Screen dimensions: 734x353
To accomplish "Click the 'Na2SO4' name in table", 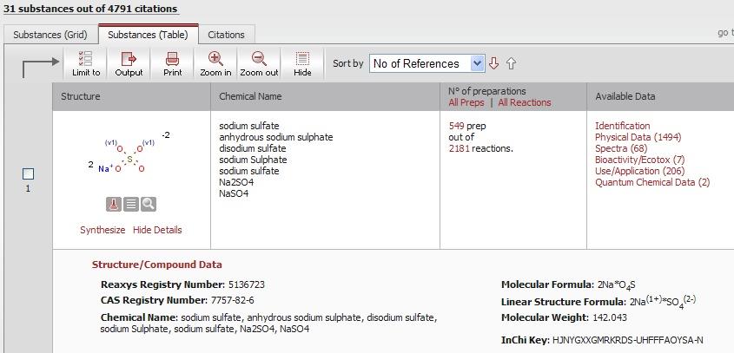I will coord(236,182).
